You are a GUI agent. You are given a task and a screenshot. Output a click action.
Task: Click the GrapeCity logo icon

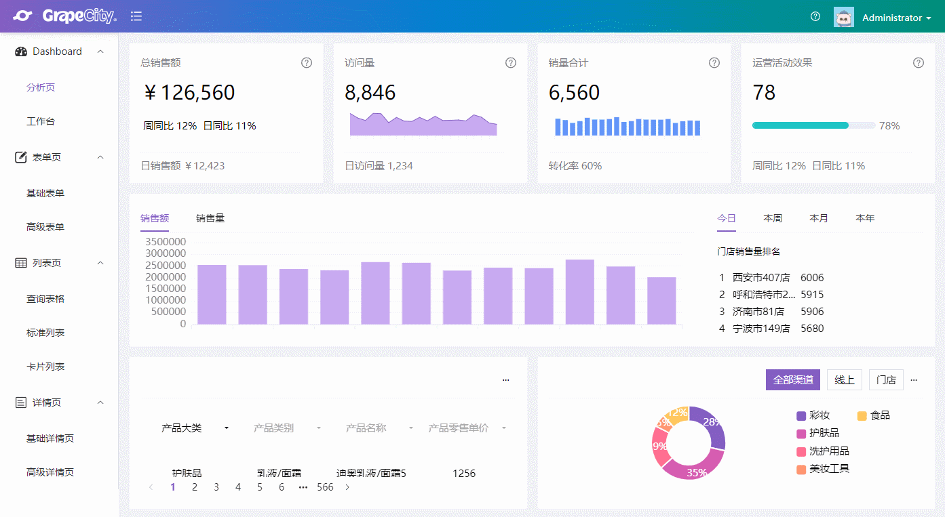click(x=23, y=16)
